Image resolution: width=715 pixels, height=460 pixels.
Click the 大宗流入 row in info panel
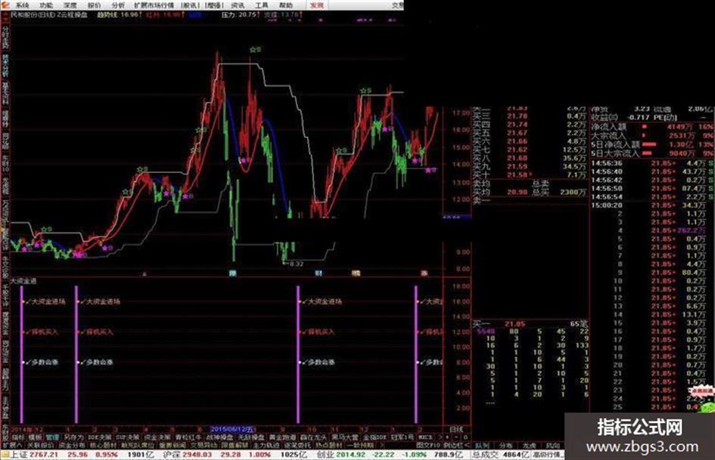(652, 135)
